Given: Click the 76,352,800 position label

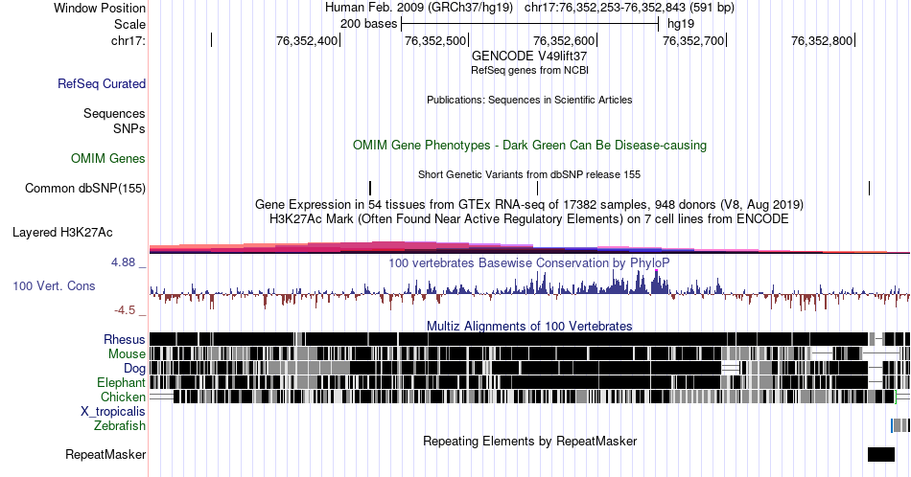Looking at the screenshot, I should (x=822, y=40).
